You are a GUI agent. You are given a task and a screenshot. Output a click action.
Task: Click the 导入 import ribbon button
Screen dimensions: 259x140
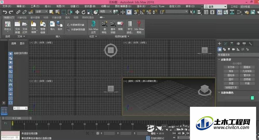pos(52,26)
